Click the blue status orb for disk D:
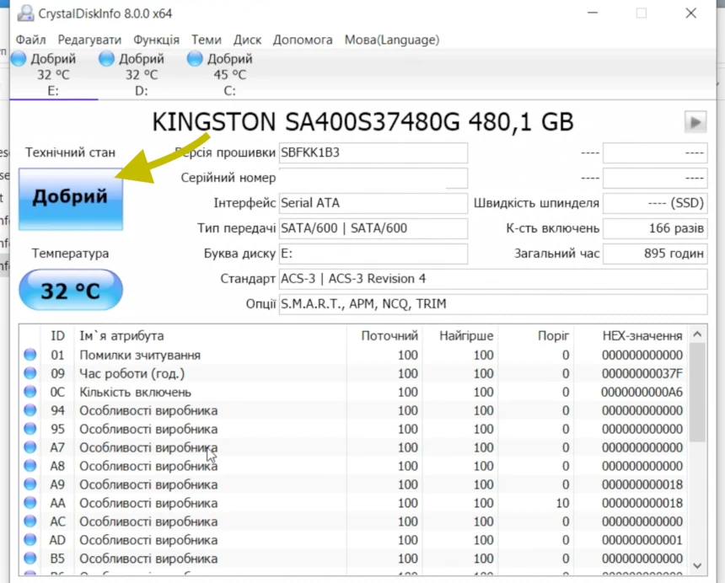725x583 pixels. [x=106, y=59]
